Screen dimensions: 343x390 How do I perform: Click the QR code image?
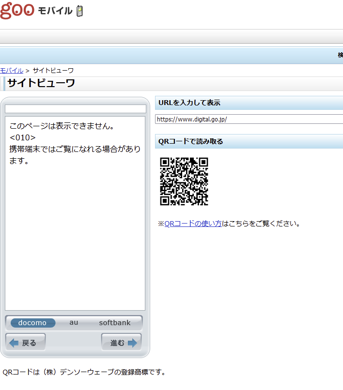pyautogui.click(x=184, y=181)
